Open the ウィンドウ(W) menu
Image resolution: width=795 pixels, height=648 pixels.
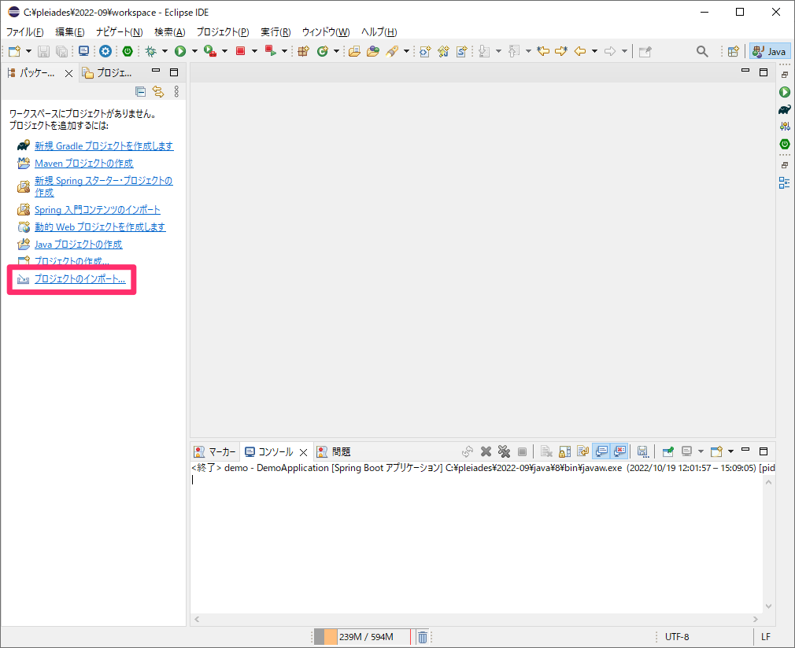click(x=326, y=32)
